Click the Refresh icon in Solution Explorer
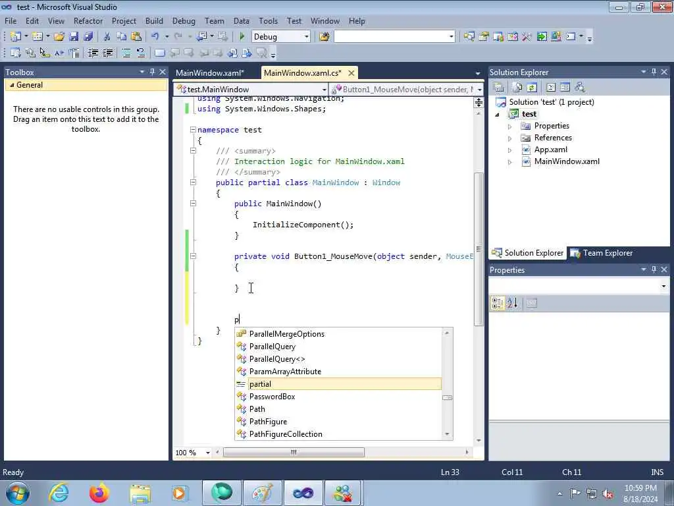Viewport: 674px width, 506px height. 532,88
